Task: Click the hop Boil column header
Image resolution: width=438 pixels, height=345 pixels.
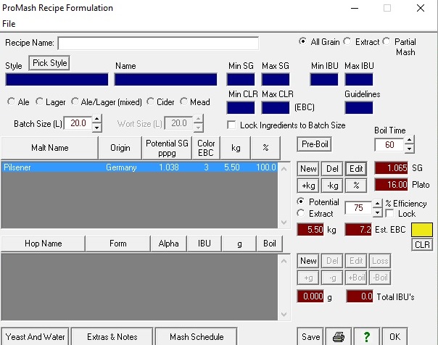Action: [269, 244]
